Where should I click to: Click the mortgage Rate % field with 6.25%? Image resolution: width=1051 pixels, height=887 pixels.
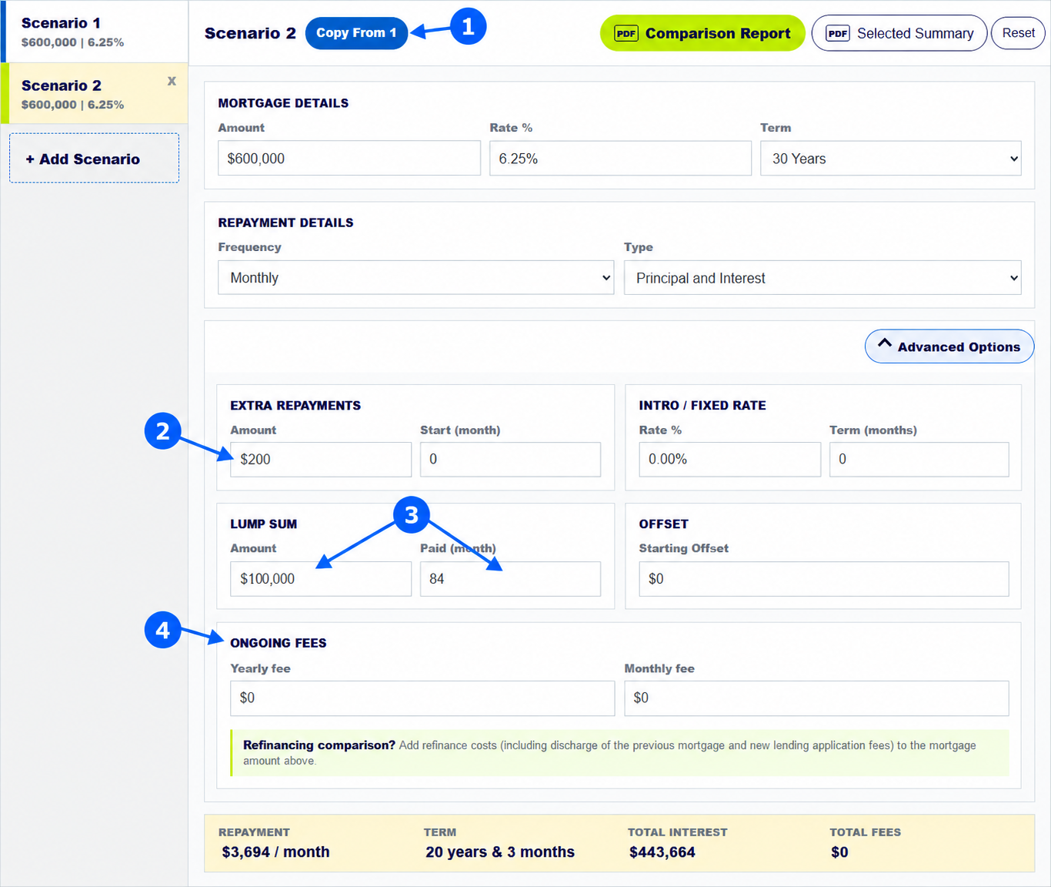click(620, 158)
